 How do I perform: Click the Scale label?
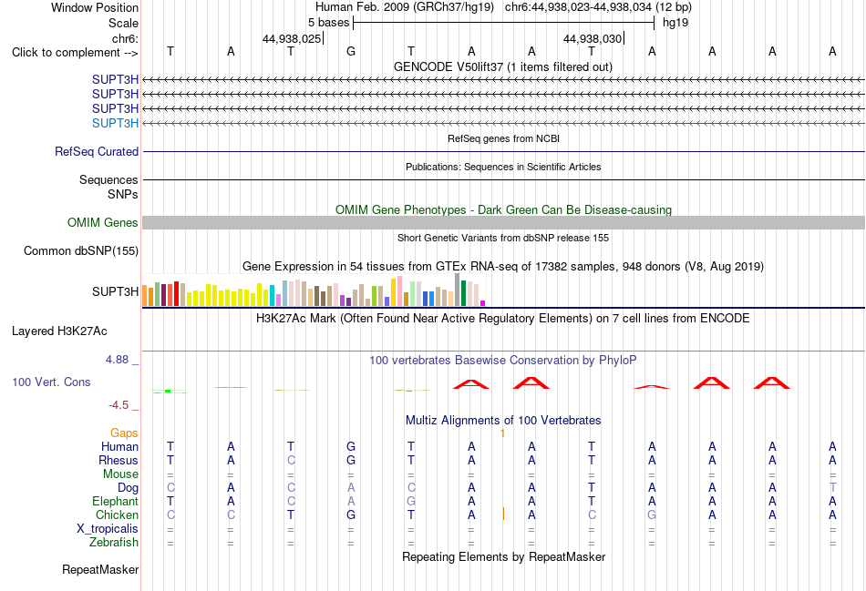[123, 23]
